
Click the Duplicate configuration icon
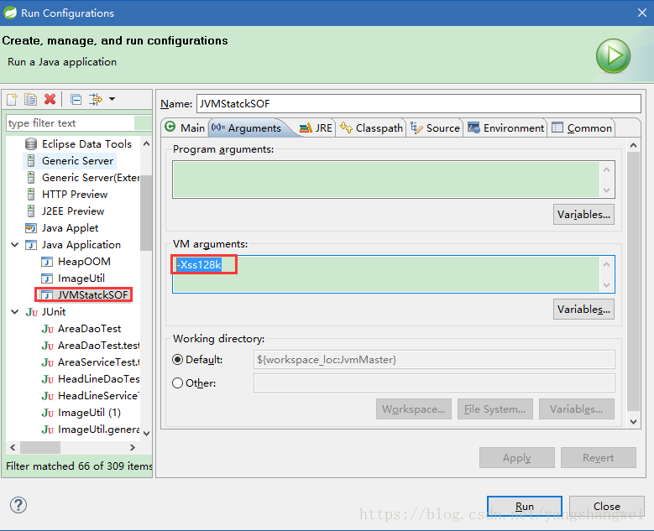tap(31, 99)
